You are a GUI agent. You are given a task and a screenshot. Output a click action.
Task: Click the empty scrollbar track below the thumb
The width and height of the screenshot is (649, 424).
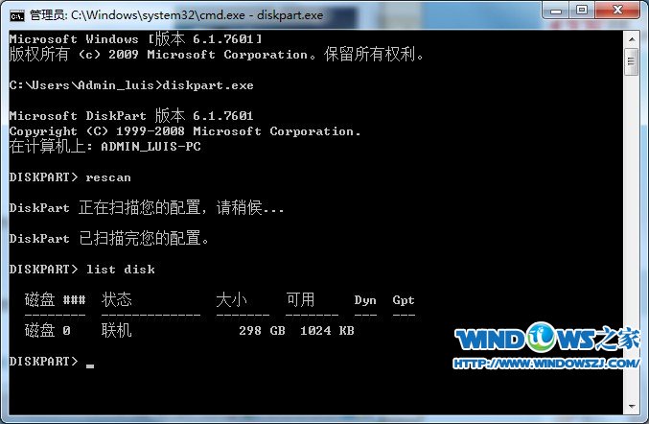click(632, 236)
